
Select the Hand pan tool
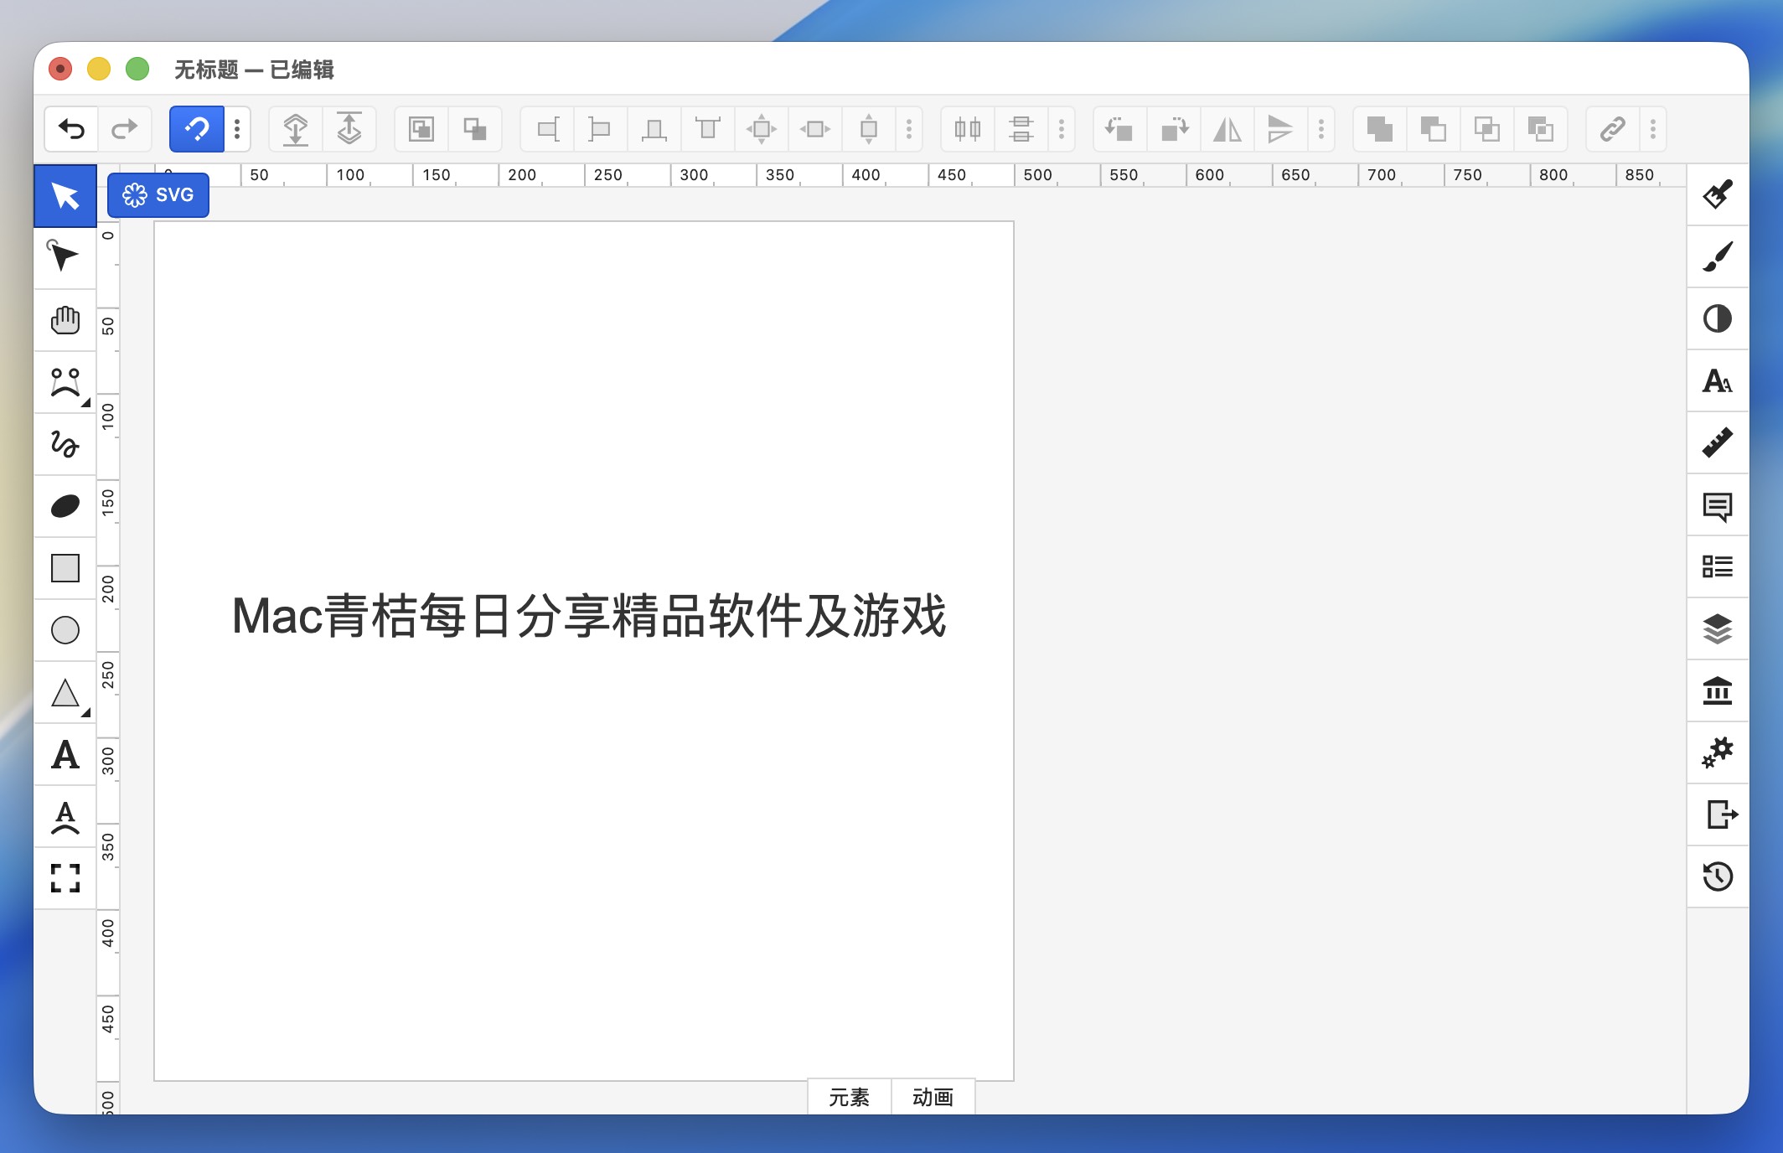click(65, 319)
